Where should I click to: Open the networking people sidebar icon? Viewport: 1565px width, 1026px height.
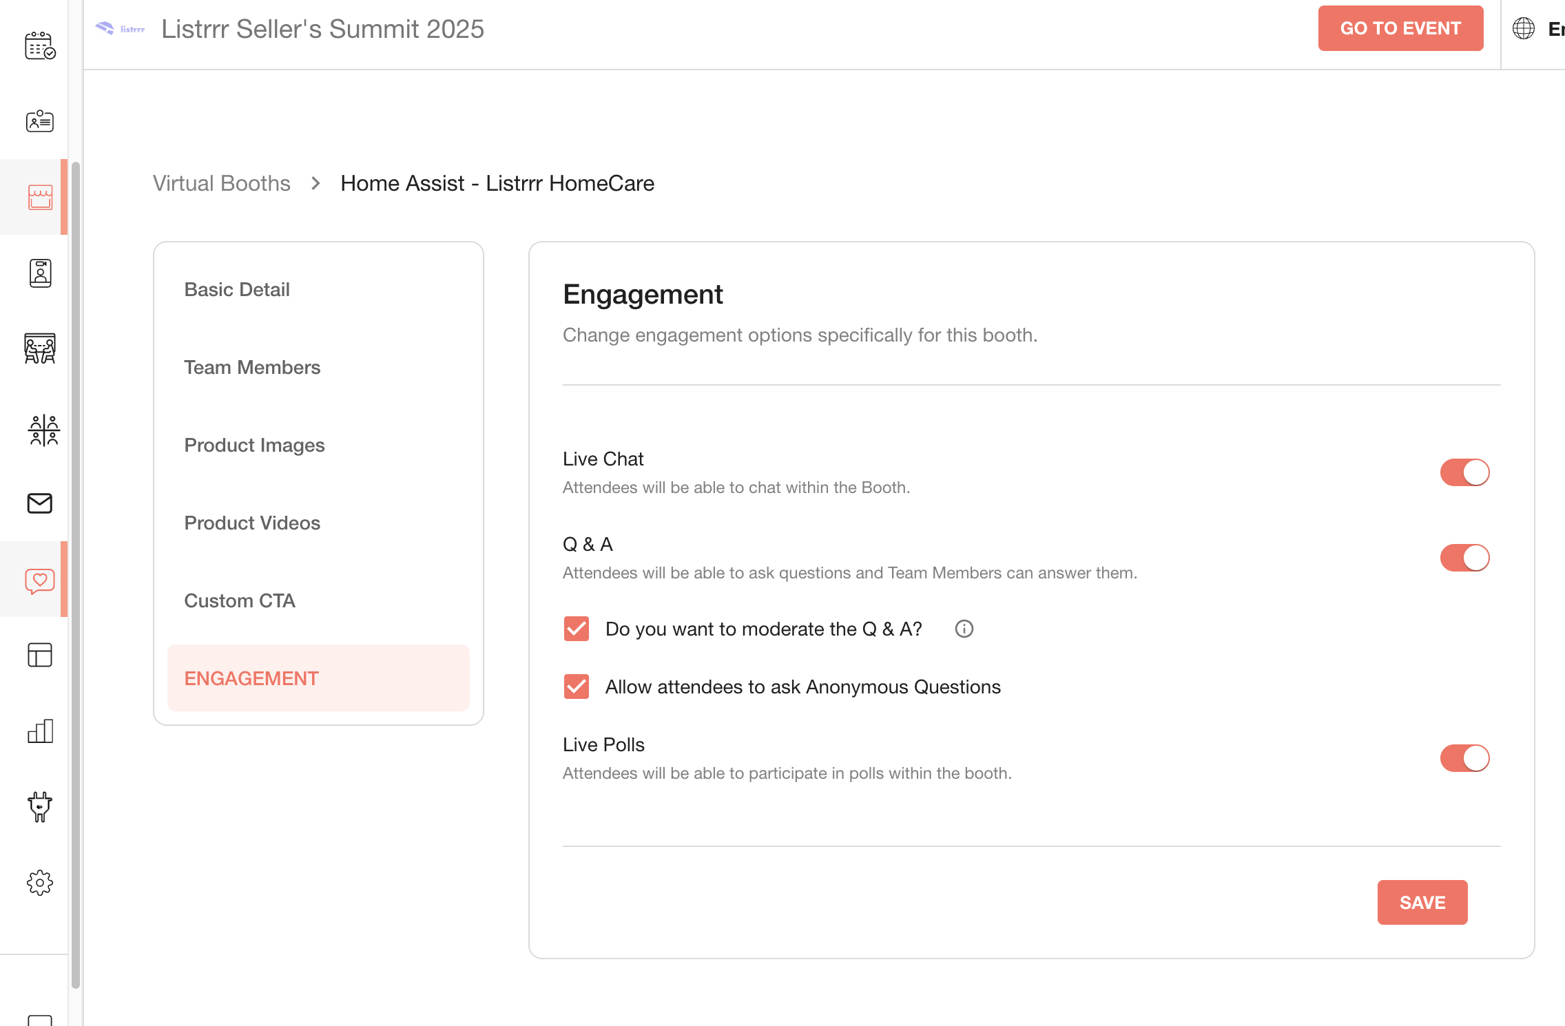pyautogui.click(x=43, y=430)
